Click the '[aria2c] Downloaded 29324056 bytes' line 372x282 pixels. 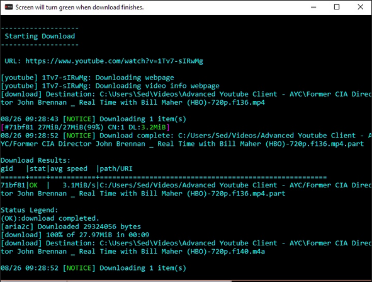70,227
